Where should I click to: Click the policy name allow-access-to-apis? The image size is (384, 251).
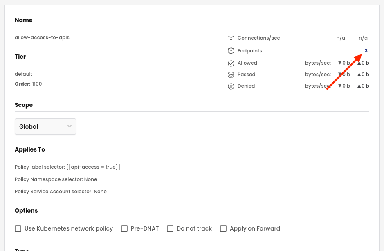(x=42, y=38)
